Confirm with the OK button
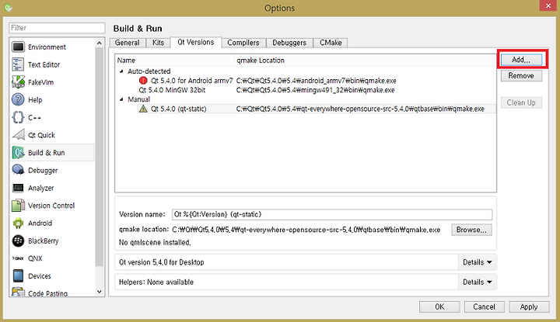Screen dimensions: 560x322 pyautogui.click(x=439, y=306)
